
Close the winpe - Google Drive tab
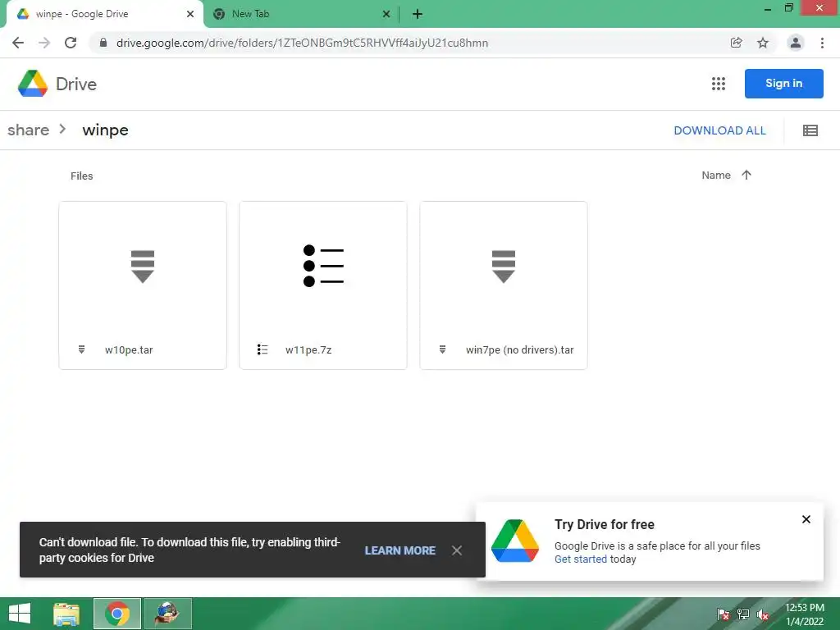click(190, 14)
